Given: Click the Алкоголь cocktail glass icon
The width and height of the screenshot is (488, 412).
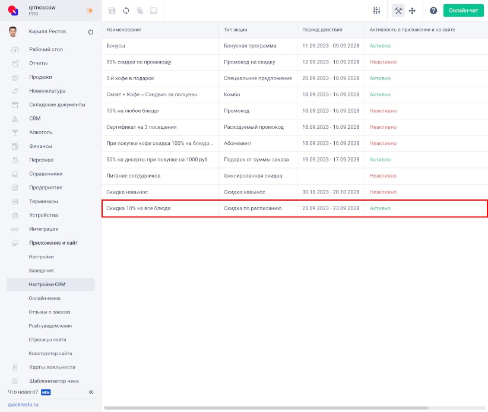Looking at the screenshot, I should (15, 132).
